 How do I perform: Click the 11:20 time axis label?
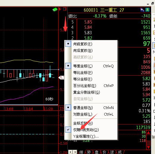coord(48,109)
